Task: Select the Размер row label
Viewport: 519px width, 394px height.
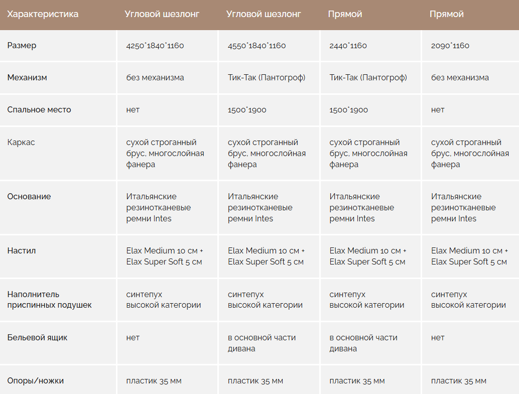Action: 22,46
